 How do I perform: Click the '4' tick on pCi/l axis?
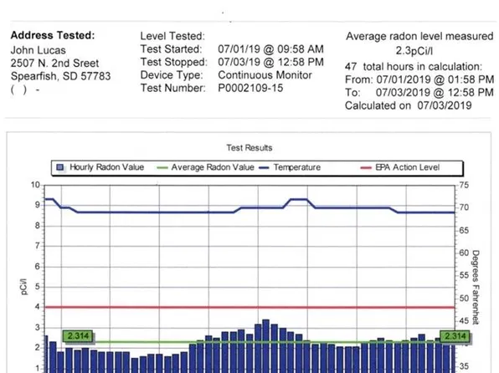[x=38, y=307]
